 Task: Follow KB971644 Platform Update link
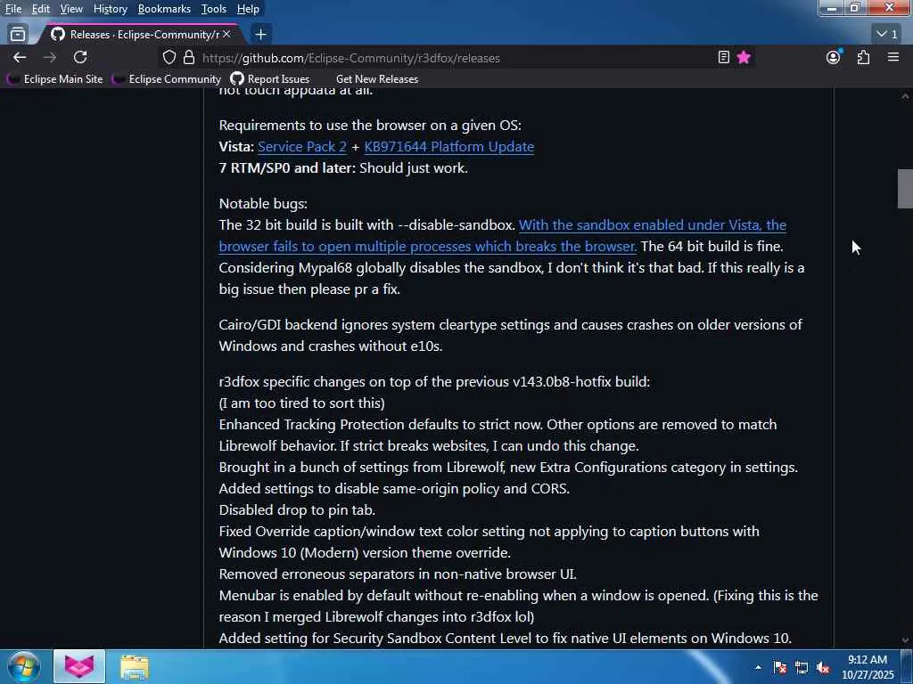coord(449,147)
